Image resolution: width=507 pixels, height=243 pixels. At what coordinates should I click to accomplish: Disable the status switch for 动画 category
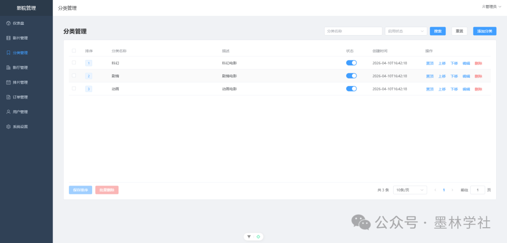[351, 89]
